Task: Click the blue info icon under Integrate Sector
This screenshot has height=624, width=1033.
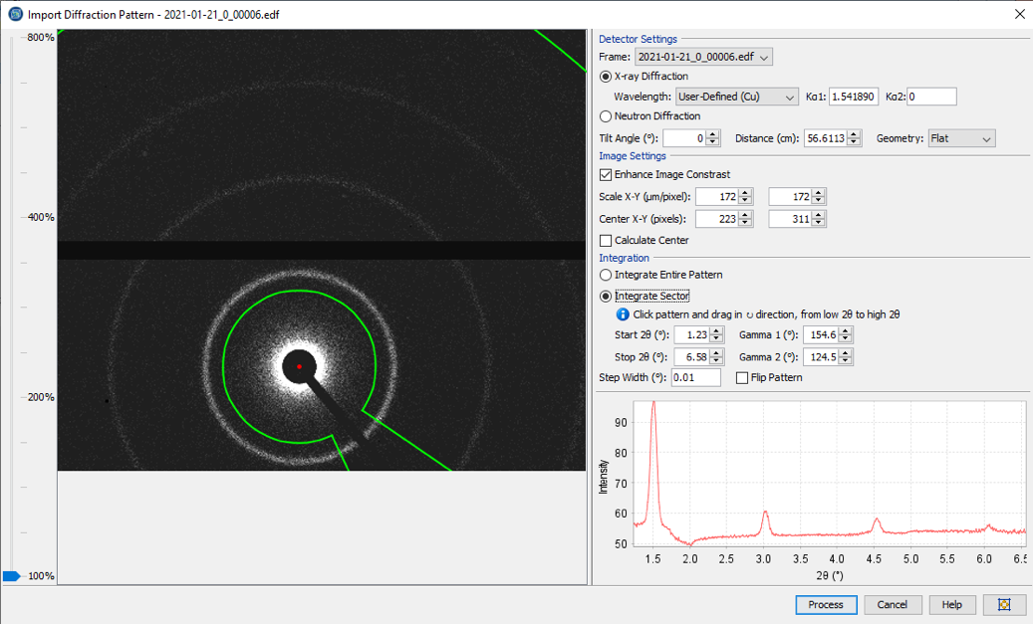Action: [622, 314]
